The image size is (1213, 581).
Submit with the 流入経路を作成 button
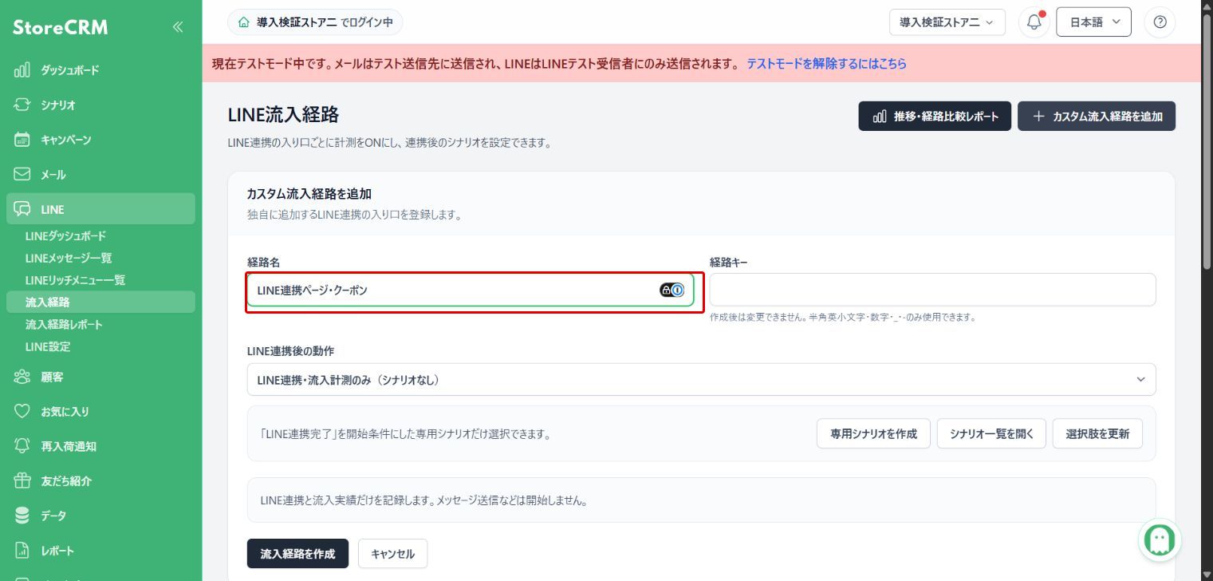[297, 554]
